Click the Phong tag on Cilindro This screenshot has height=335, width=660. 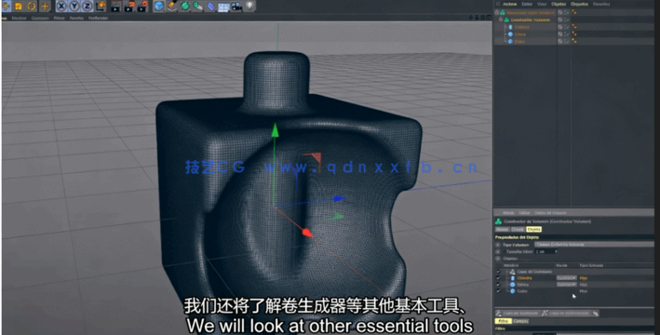point(574,27)
